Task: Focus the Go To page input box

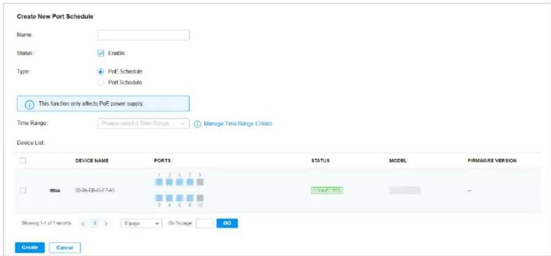Action: click(x=205, y=224)
